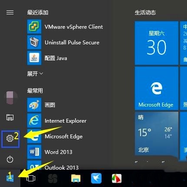Expand the recently added list with 展开
This screenshot has height=187, width=187.
(x=35, y=73)
